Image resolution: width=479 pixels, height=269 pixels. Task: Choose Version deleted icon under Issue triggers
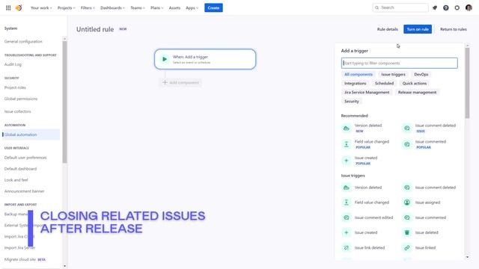tap(346, 188)
